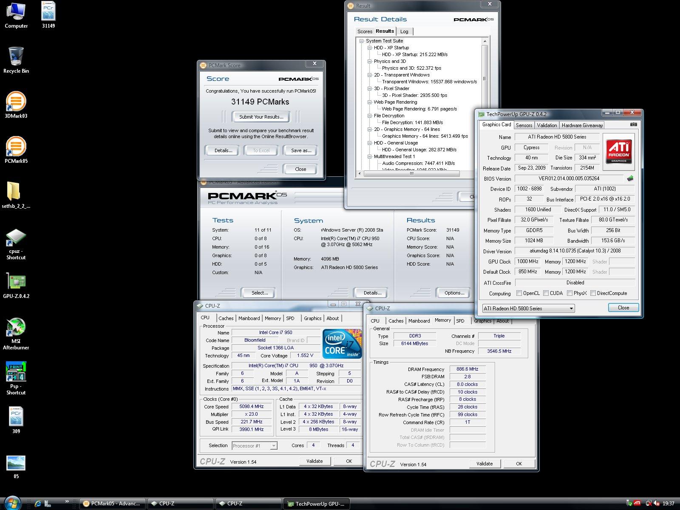Collapse the System Test Suite tree node
Viewport: 680px width, 510px height.
(362, 41)
